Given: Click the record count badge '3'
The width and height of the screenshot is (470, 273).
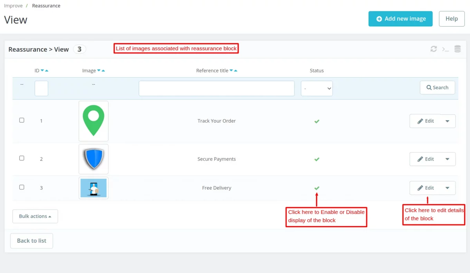Looking at the screenshot, I should (x=80, y=49).
